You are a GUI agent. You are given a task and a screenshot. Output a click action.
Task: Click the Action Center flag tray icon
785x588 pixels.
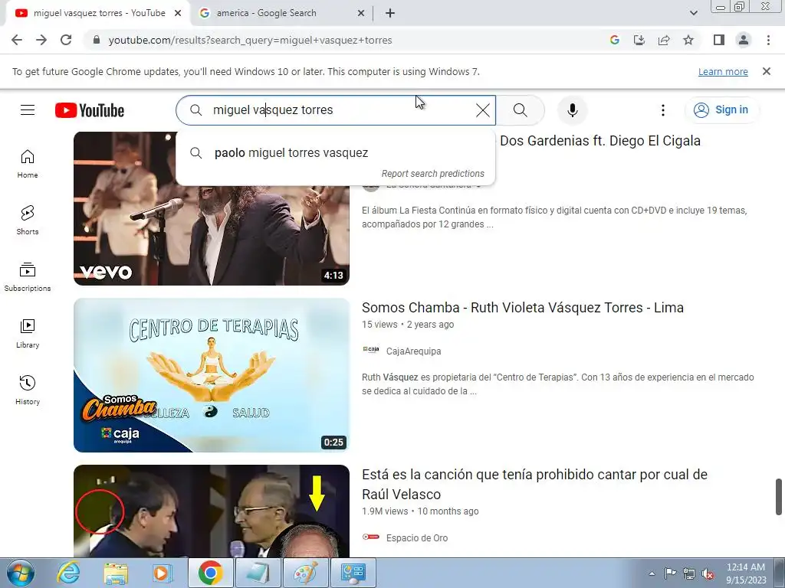point(670,574)
